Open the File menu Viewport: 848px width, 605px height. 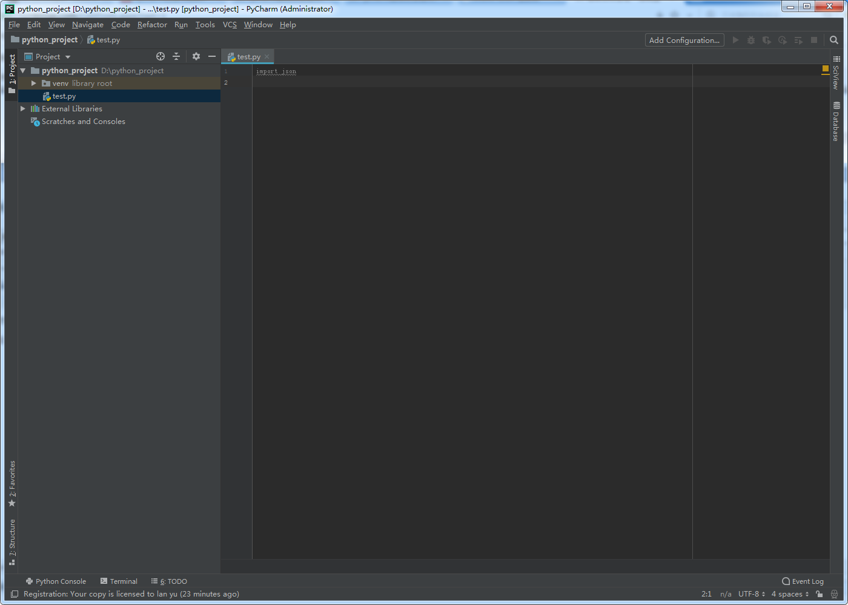point(15,25)
